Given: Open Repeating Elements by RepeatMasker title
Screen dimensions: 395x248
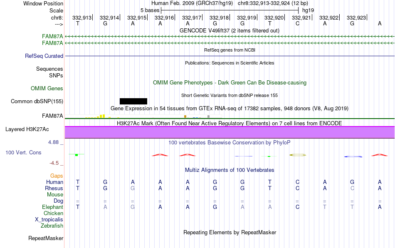Looking at the screenshot, I should (230, 232).
